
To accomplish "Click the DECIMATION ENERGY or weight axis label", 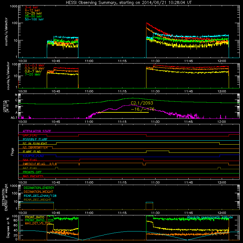I will click(x=5, y=197).
